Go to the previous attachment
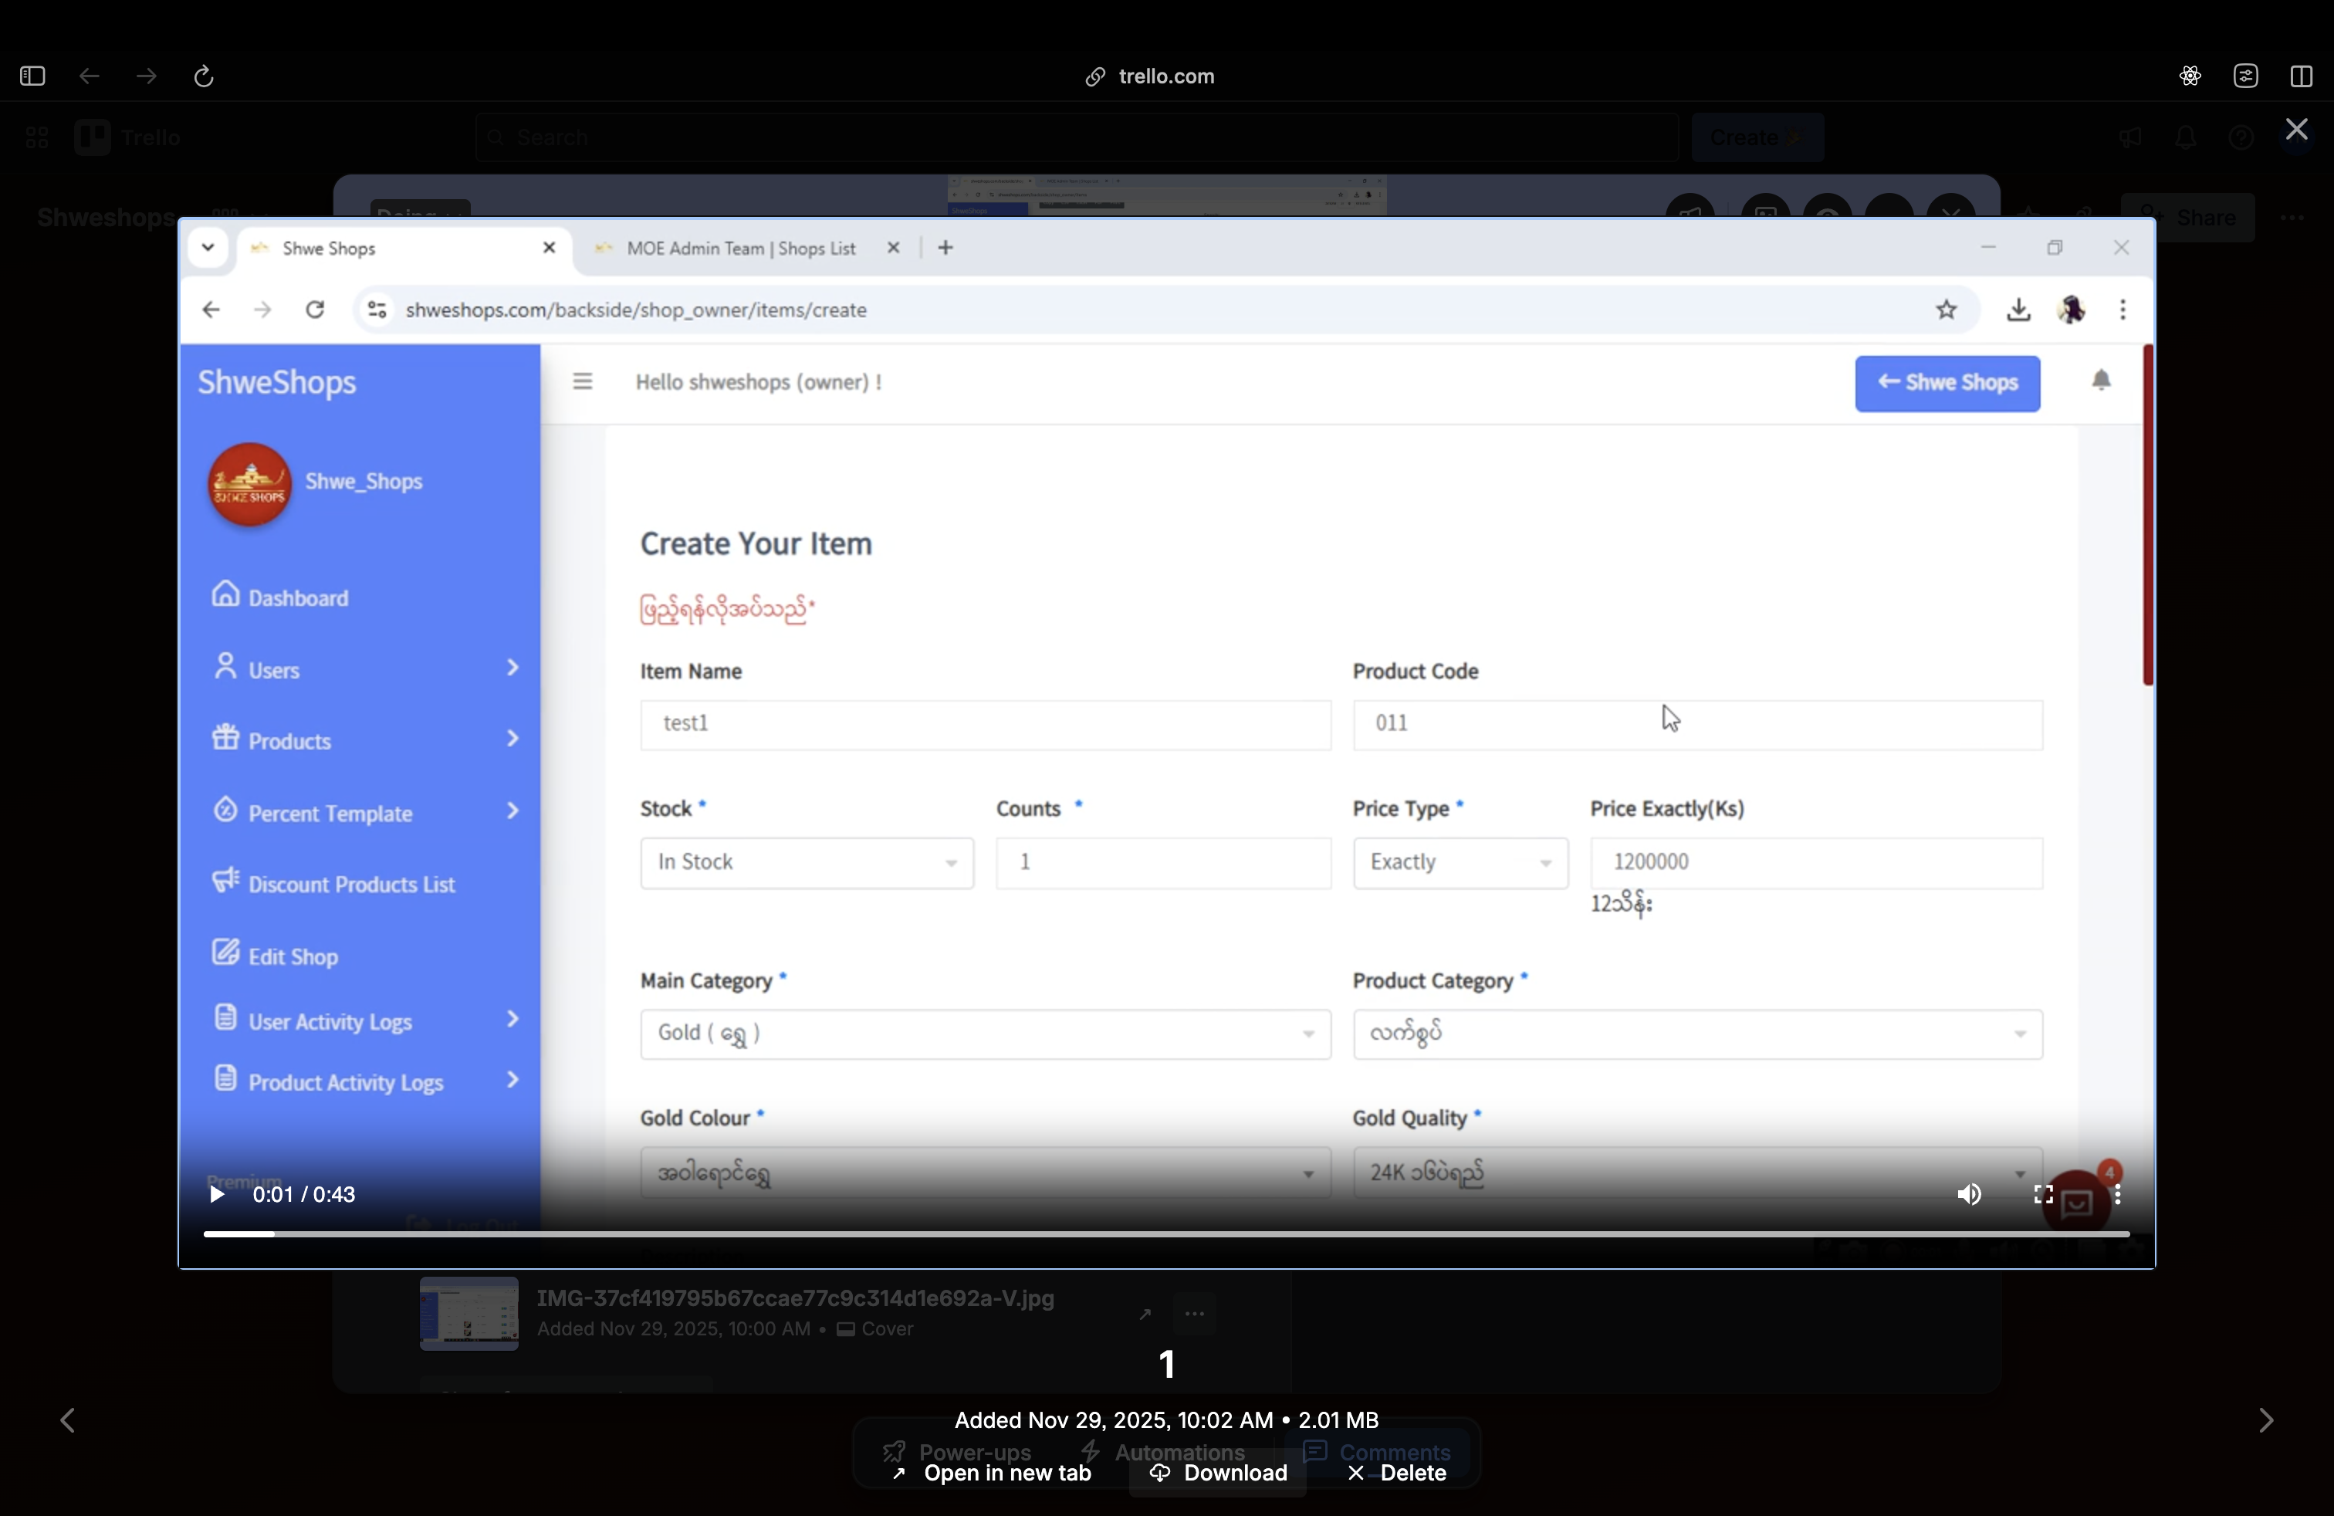This screenshot has height=1516, width=2334. tap(68, 1420)
